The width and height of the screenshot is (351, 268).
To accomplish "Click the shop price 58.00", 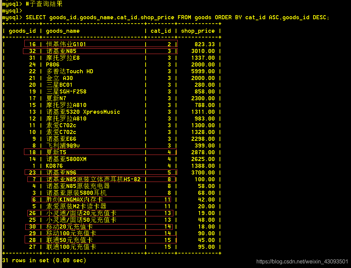I will pyautogui.click(x=206, y=186).
